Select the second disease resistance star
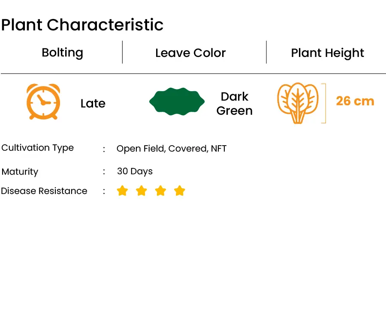The image size is (386, 325). point(141,191)
